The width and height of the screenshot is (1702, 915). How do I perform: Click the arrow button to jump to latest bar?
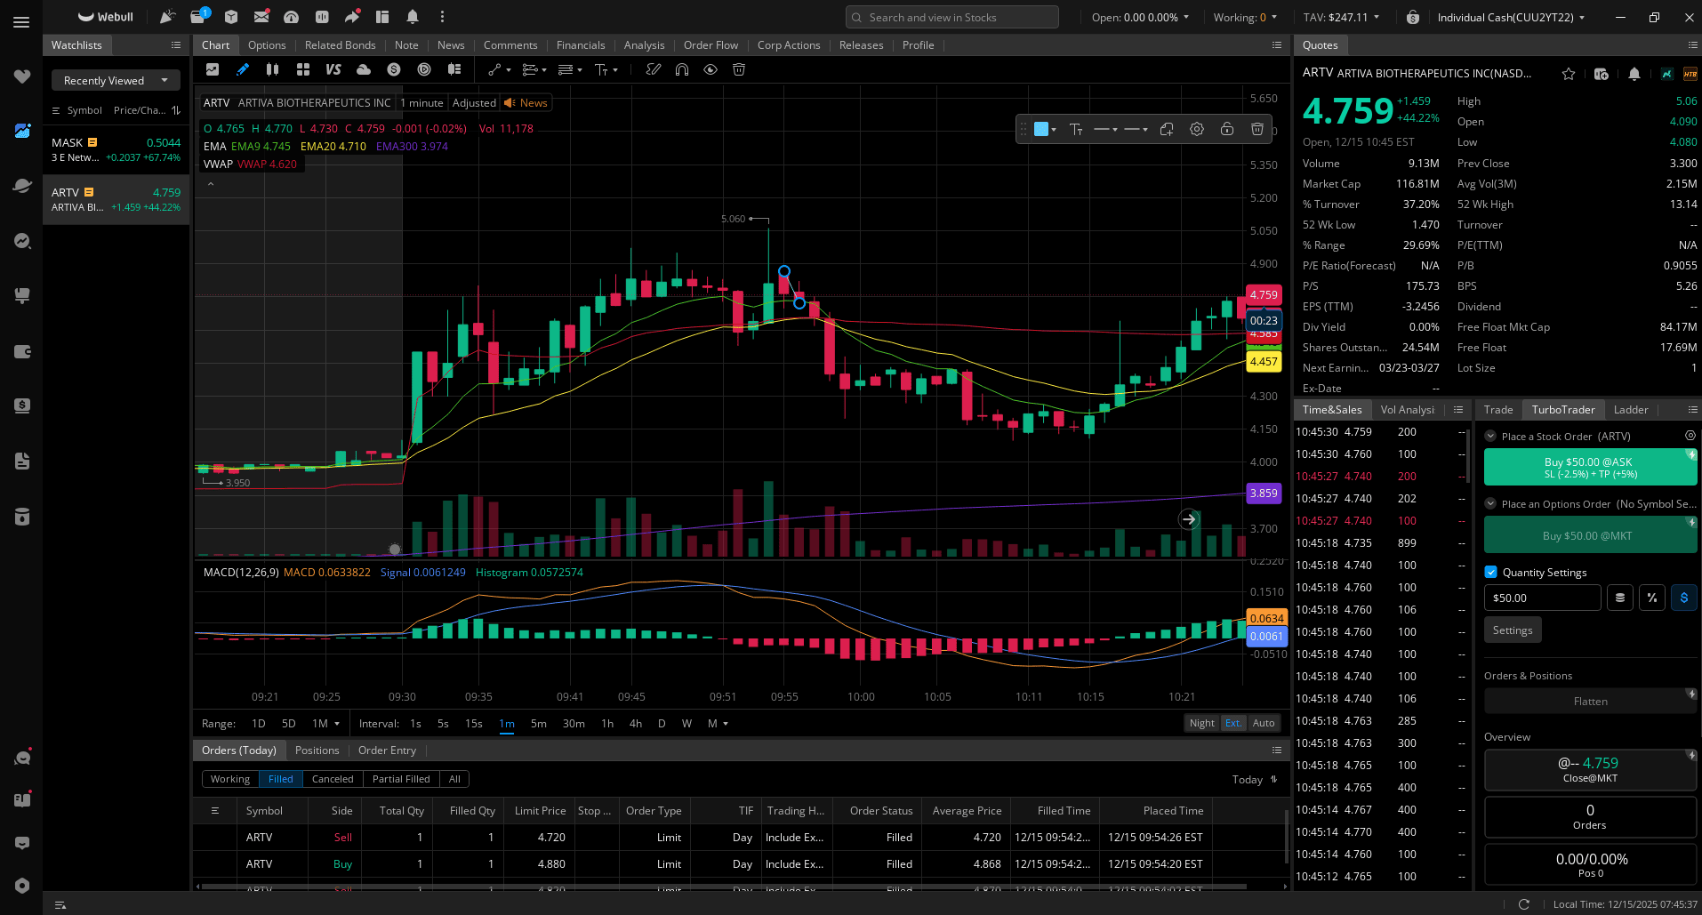coord(1189,519)
